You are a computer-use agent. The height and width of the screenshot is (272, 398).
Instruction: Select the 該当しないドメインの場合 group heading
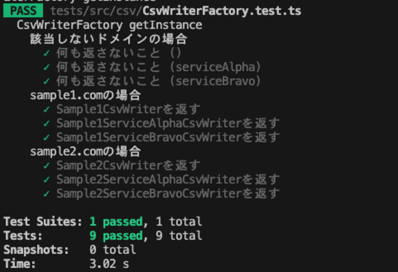coord(109,39)
